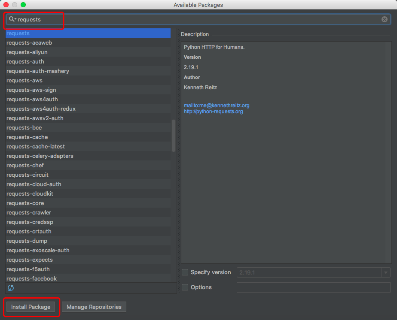This screenshot has height=320, width=397.
Task: Choose the requests-auth package
Action: pyautogui.click(x=88, y=61)
